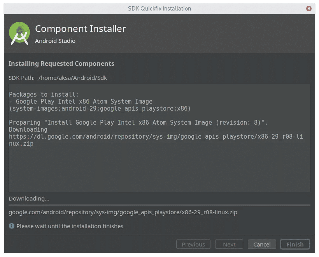Click the Finish button
The height and width of the screenshot is (257, 319).
click(295, 245)
